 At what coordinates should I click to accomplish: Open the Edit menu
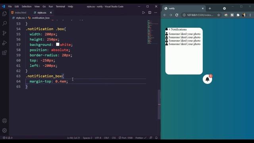17,6
